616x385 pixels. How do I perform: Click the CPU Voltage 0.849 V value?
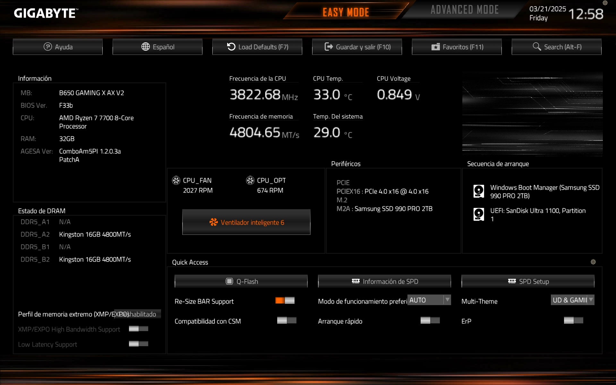pos(398,95)
